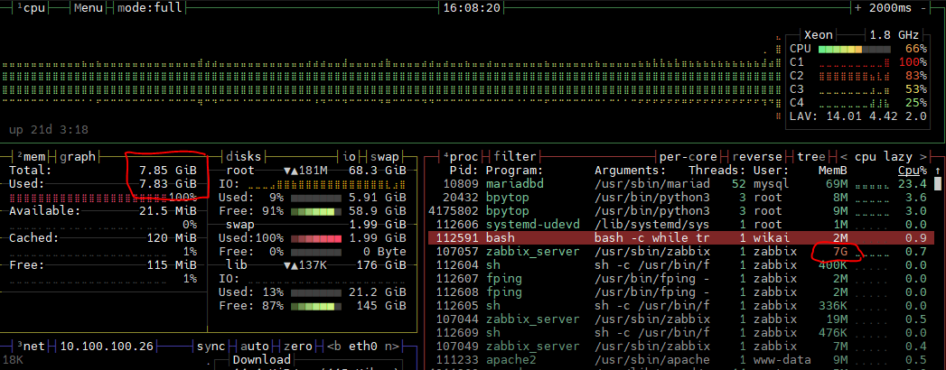Open the bpytop Menu
This screenshot has width=946, height=370.
88,8
